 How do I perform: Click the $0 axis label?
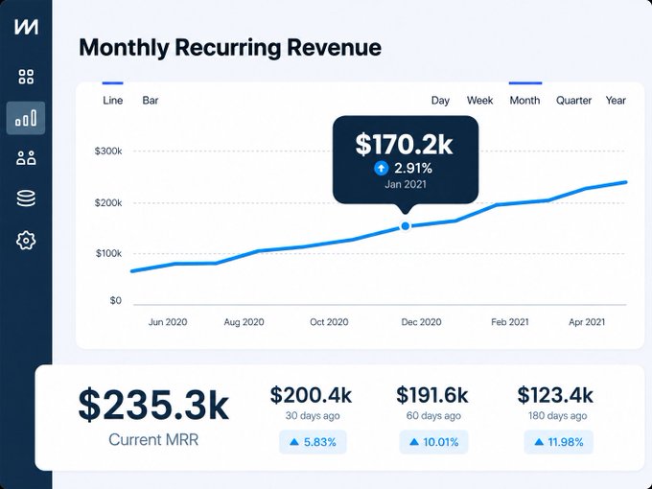point(116,301)
